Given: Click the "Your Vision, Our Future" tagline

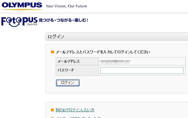Looking at the screenshot, I should [66, 6].
